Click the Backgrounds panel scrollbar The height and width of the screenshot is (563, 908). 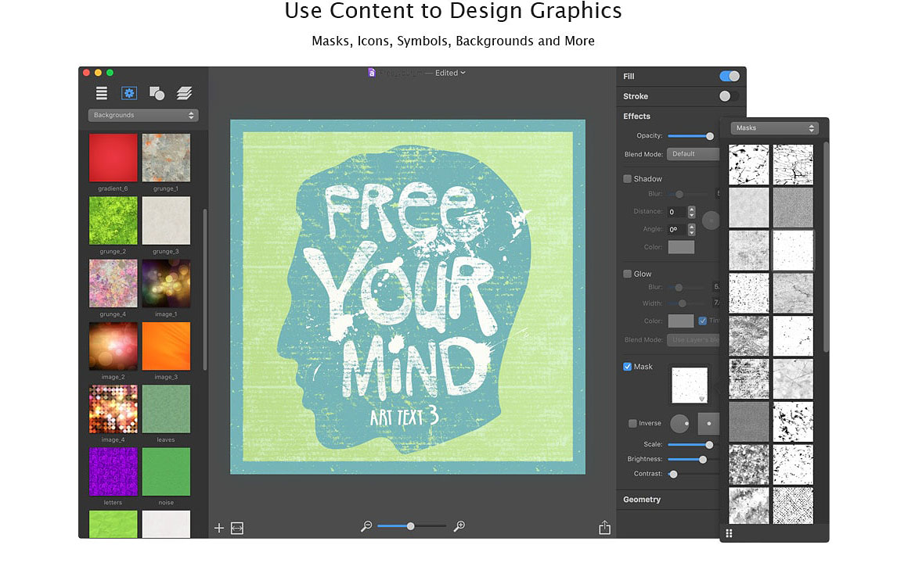pos(205,289)
